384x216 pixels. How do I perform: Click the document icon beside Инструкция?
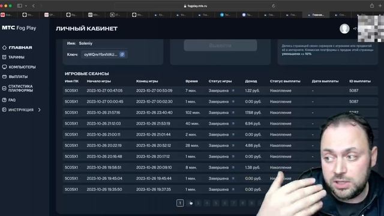[x=4, y=110]
